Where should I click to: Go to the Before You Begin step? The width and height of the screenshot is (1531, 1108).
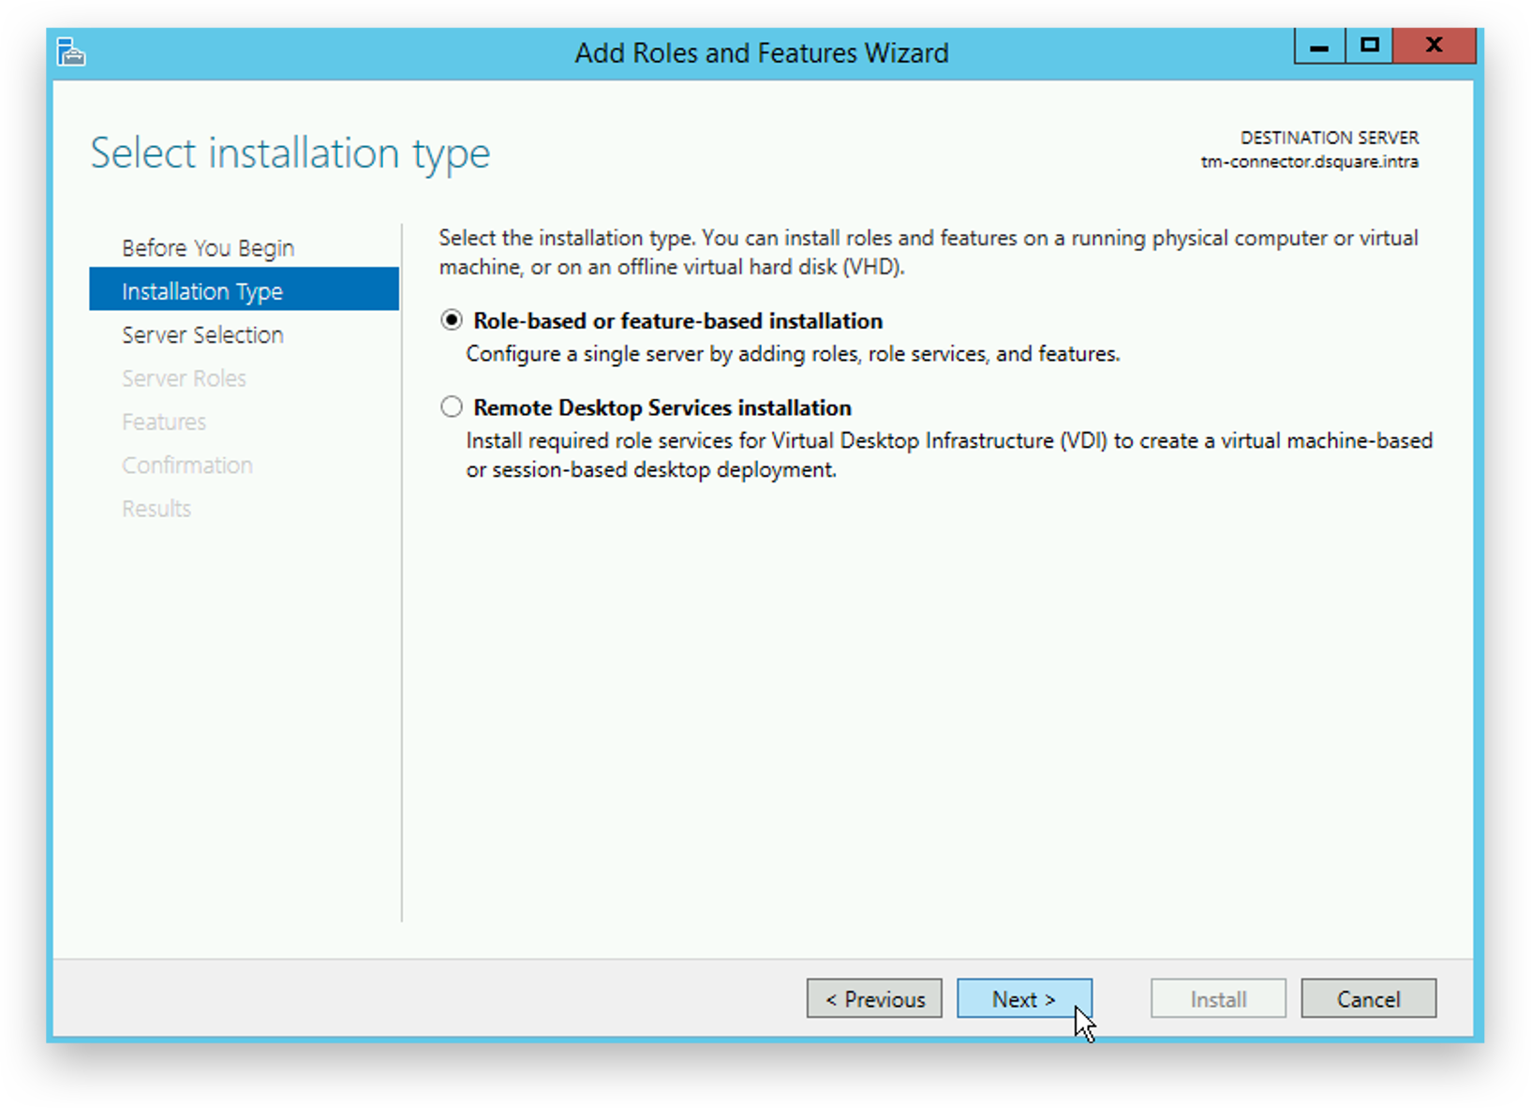coord(208,248)
